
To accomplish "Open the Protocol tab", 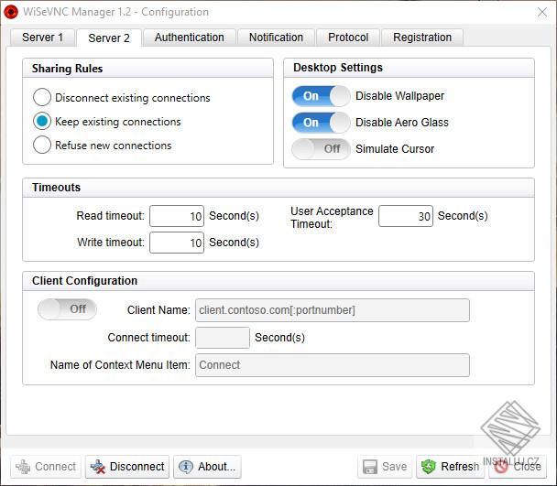I will pos(348,38).
